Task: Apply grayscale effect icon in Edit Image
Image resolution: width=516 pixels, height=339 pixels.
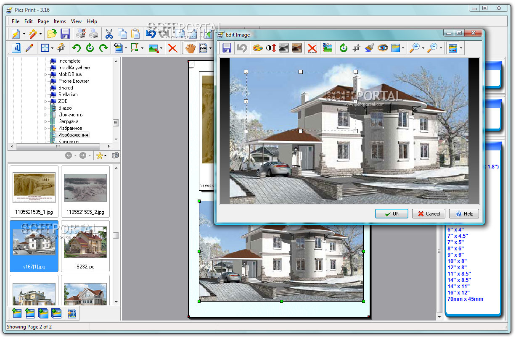Action: point(284,48)
